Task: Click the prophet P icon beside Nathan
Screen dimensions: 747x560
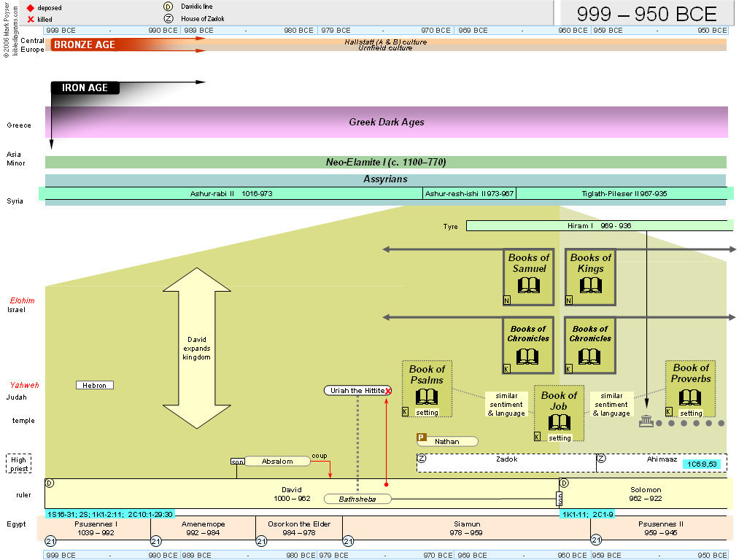Action: (x=421, y=437)
